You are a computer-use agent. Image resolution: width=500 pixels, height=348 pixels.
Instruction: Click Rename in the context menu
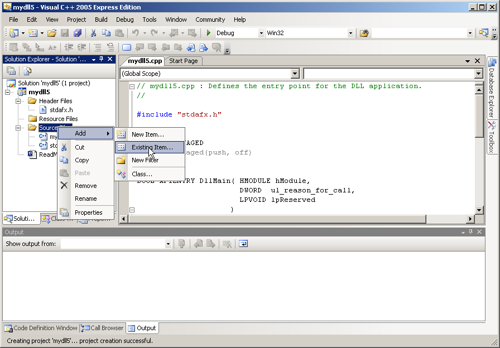(85, 199)
